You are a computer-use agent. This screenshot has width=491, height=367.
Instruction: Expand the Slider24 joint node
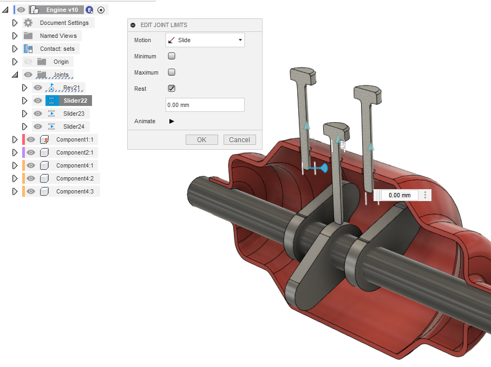click(x=24, y=126)
